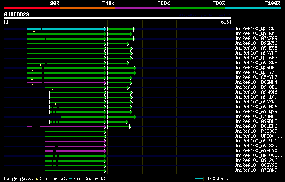
Task: Open the UniRef100_B9SK56 hit label
Action: (x=256, y=44)
